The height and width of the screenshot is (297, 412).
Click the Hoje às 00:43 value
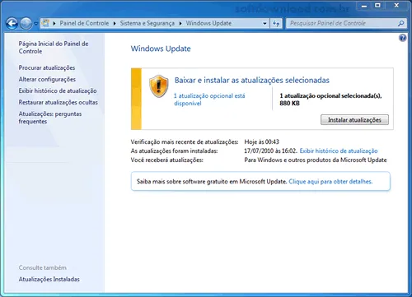point(261,142)
